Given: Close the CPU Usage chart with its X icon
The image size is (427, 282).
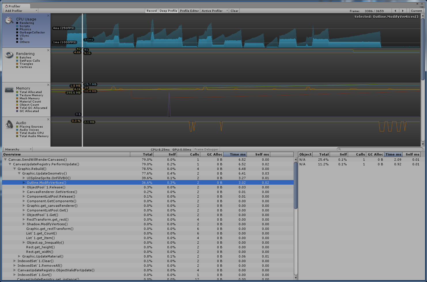Looking at the screenshot, I should (x=48, y=16).
